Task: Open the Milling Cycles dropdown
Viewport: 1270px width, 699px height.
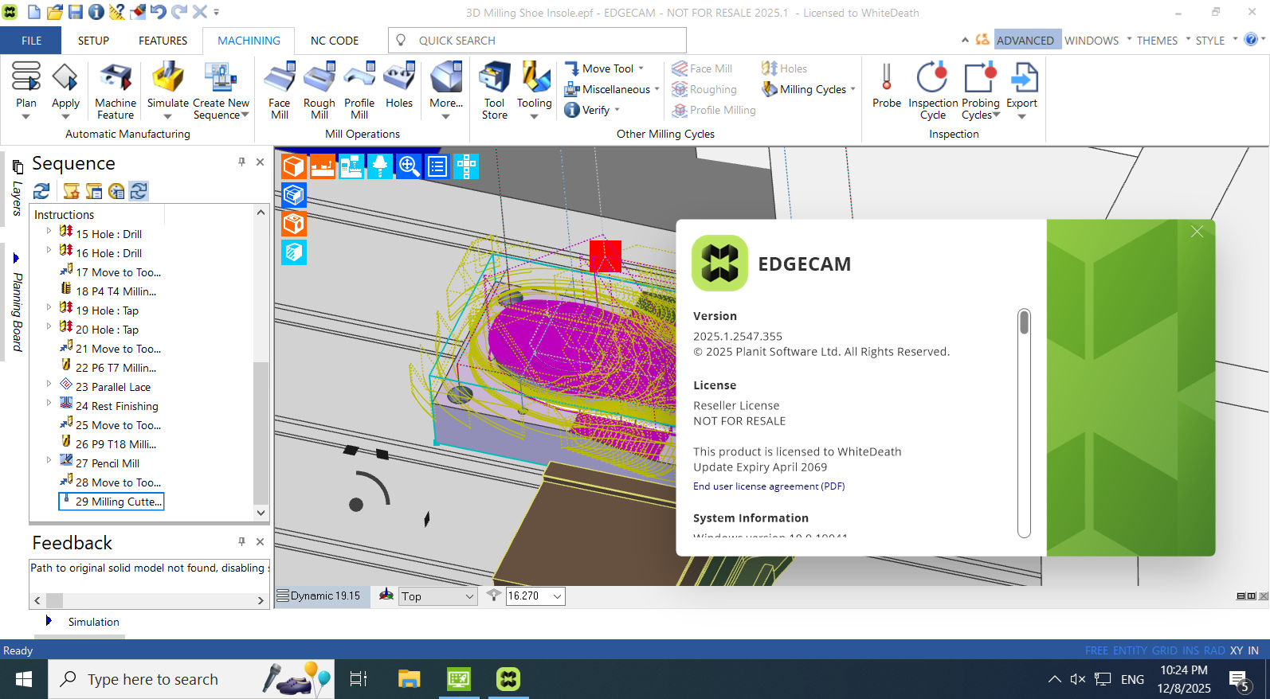Action: click(x=852, y=89)
